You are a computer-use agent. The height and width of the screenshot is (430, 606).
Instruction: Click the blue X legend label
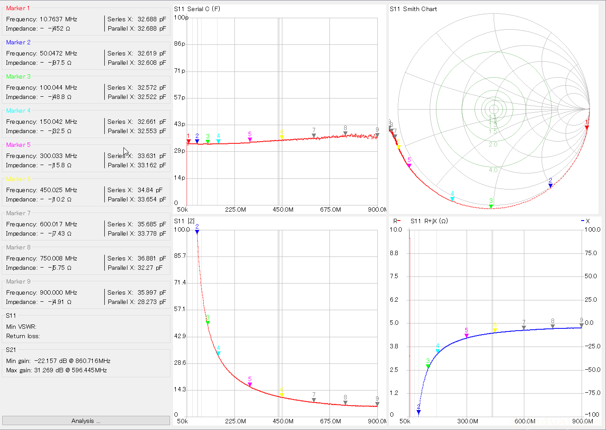(585, 221)
